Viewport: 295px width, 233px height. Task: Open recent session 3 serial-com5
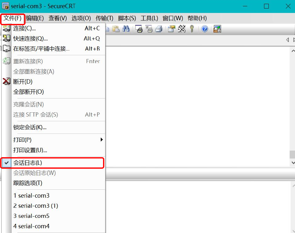53,216
